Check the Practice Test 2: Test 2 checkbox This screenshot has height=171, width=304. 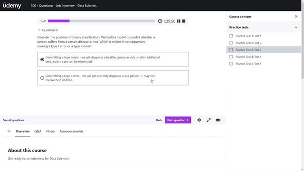click(x=231, y=43)
